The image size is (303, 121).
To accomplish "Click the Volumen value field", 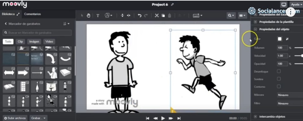I will click(282, 48).
